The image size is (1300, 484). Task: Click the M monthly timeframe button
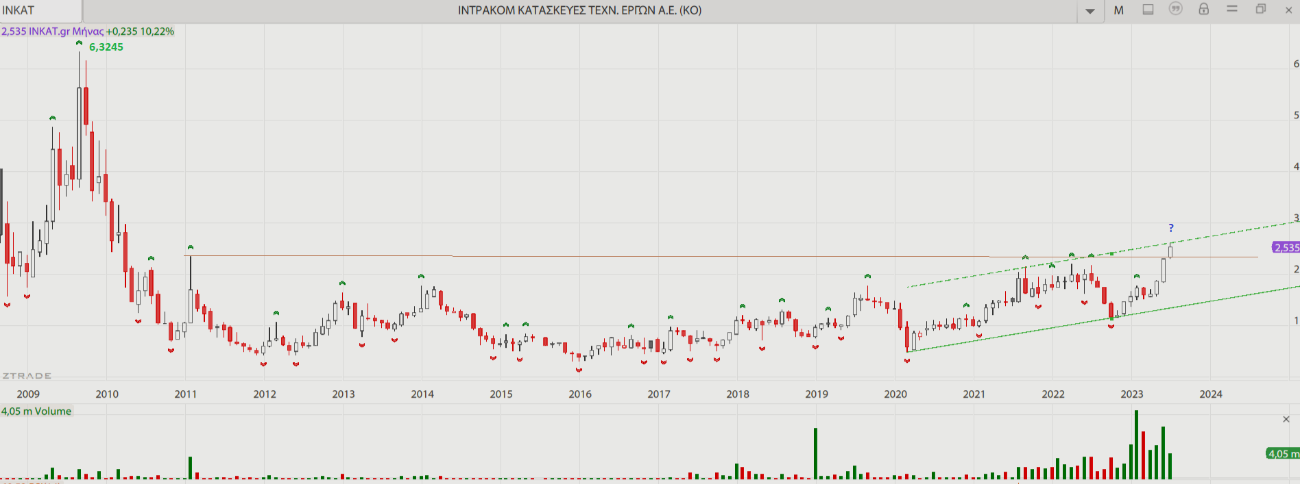click(1118, 10)
